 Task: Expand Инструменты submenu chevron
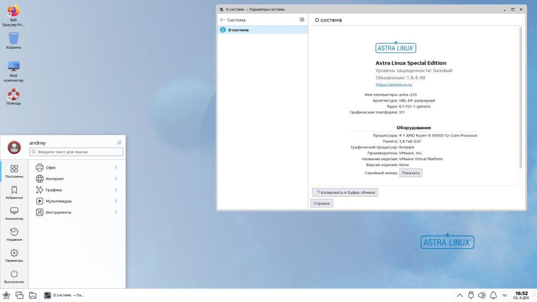point(116,212)
